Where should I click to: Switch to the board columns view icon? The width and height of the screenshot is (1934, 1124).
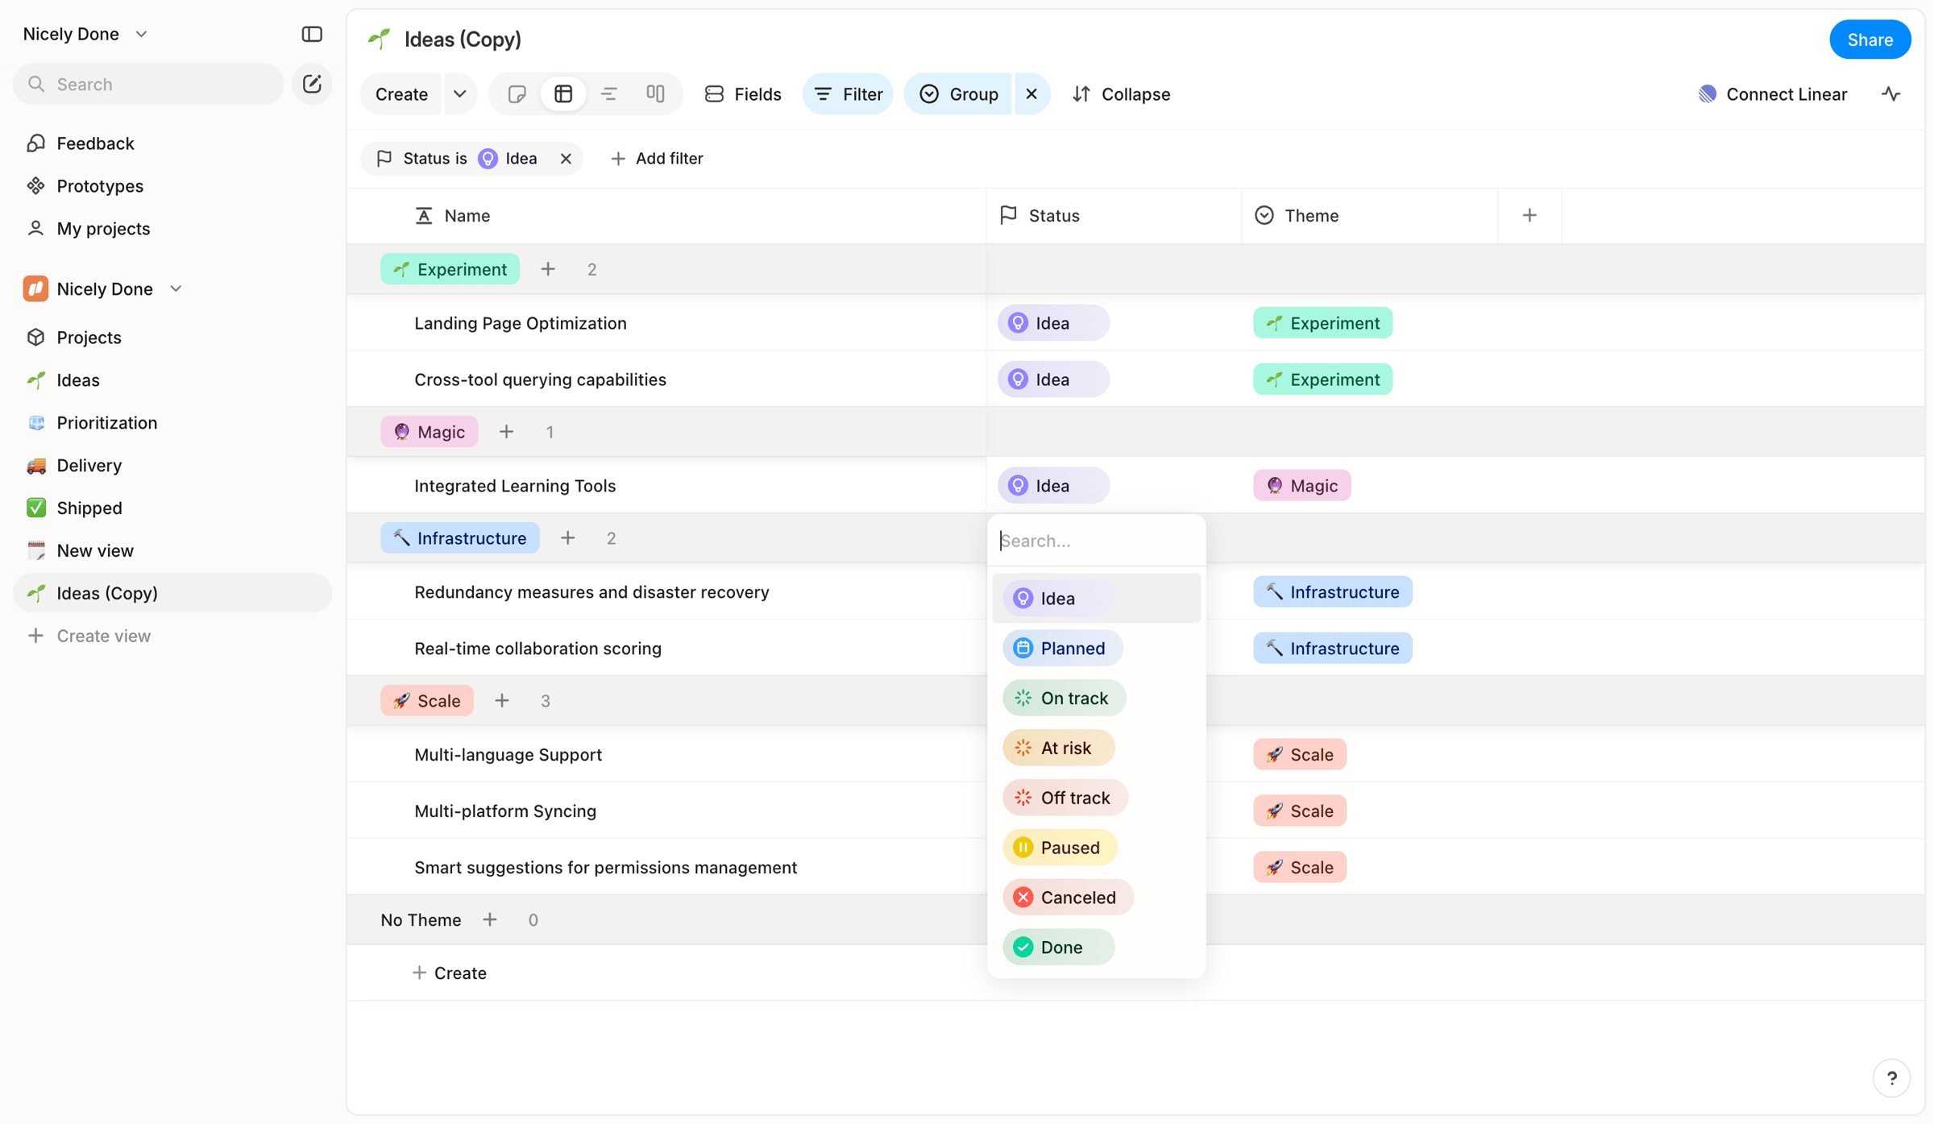(x=655, y=94)
